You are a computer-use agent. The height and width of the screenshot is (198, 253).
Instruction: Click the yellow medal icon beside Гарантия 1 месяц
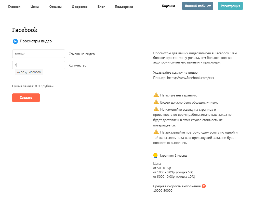click(x=155, y=156)
